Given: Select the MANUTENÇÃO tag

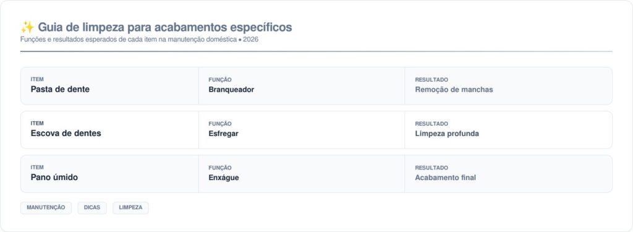Looking at the screenshot, I should pos(46,208).
